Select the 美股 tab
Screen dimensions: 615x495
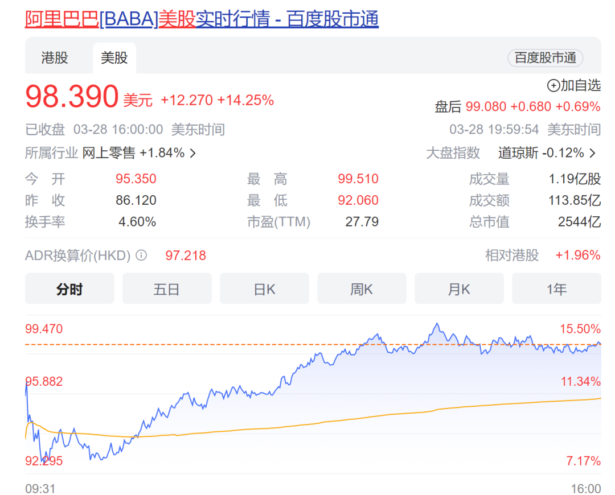(114, 57)
